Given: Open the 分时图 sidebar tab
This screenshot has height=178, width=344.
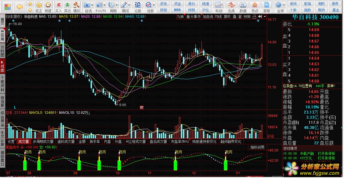Looking at the screenshot, I should (x=2, y=51).
